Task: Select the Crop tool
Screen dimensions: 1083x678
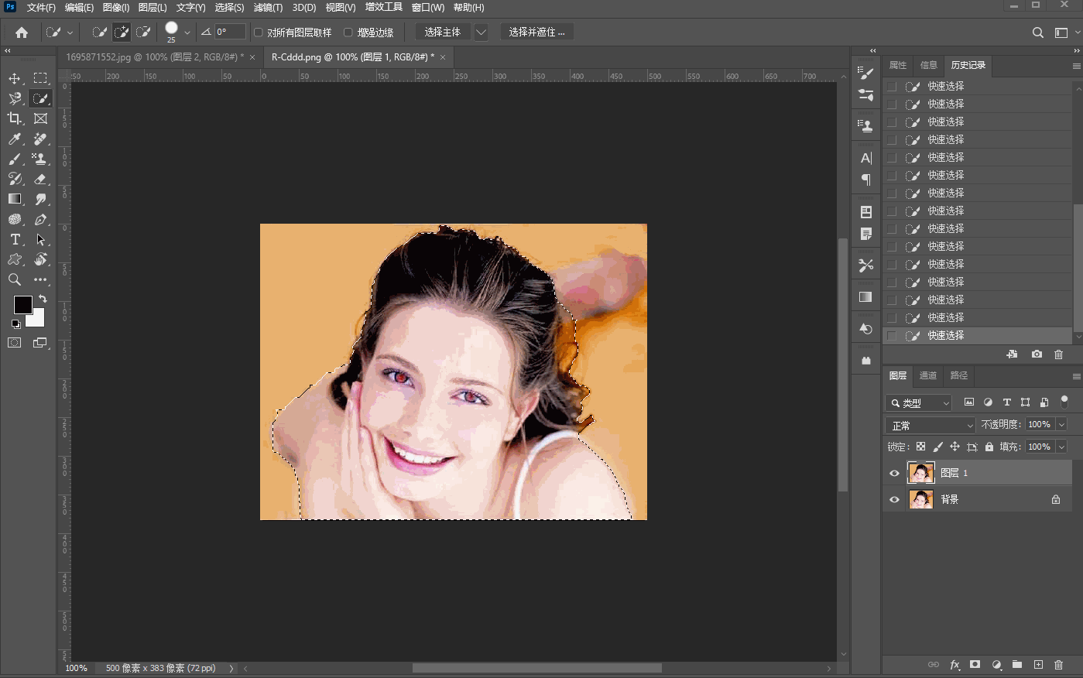Action: click(x=14, y=118)
